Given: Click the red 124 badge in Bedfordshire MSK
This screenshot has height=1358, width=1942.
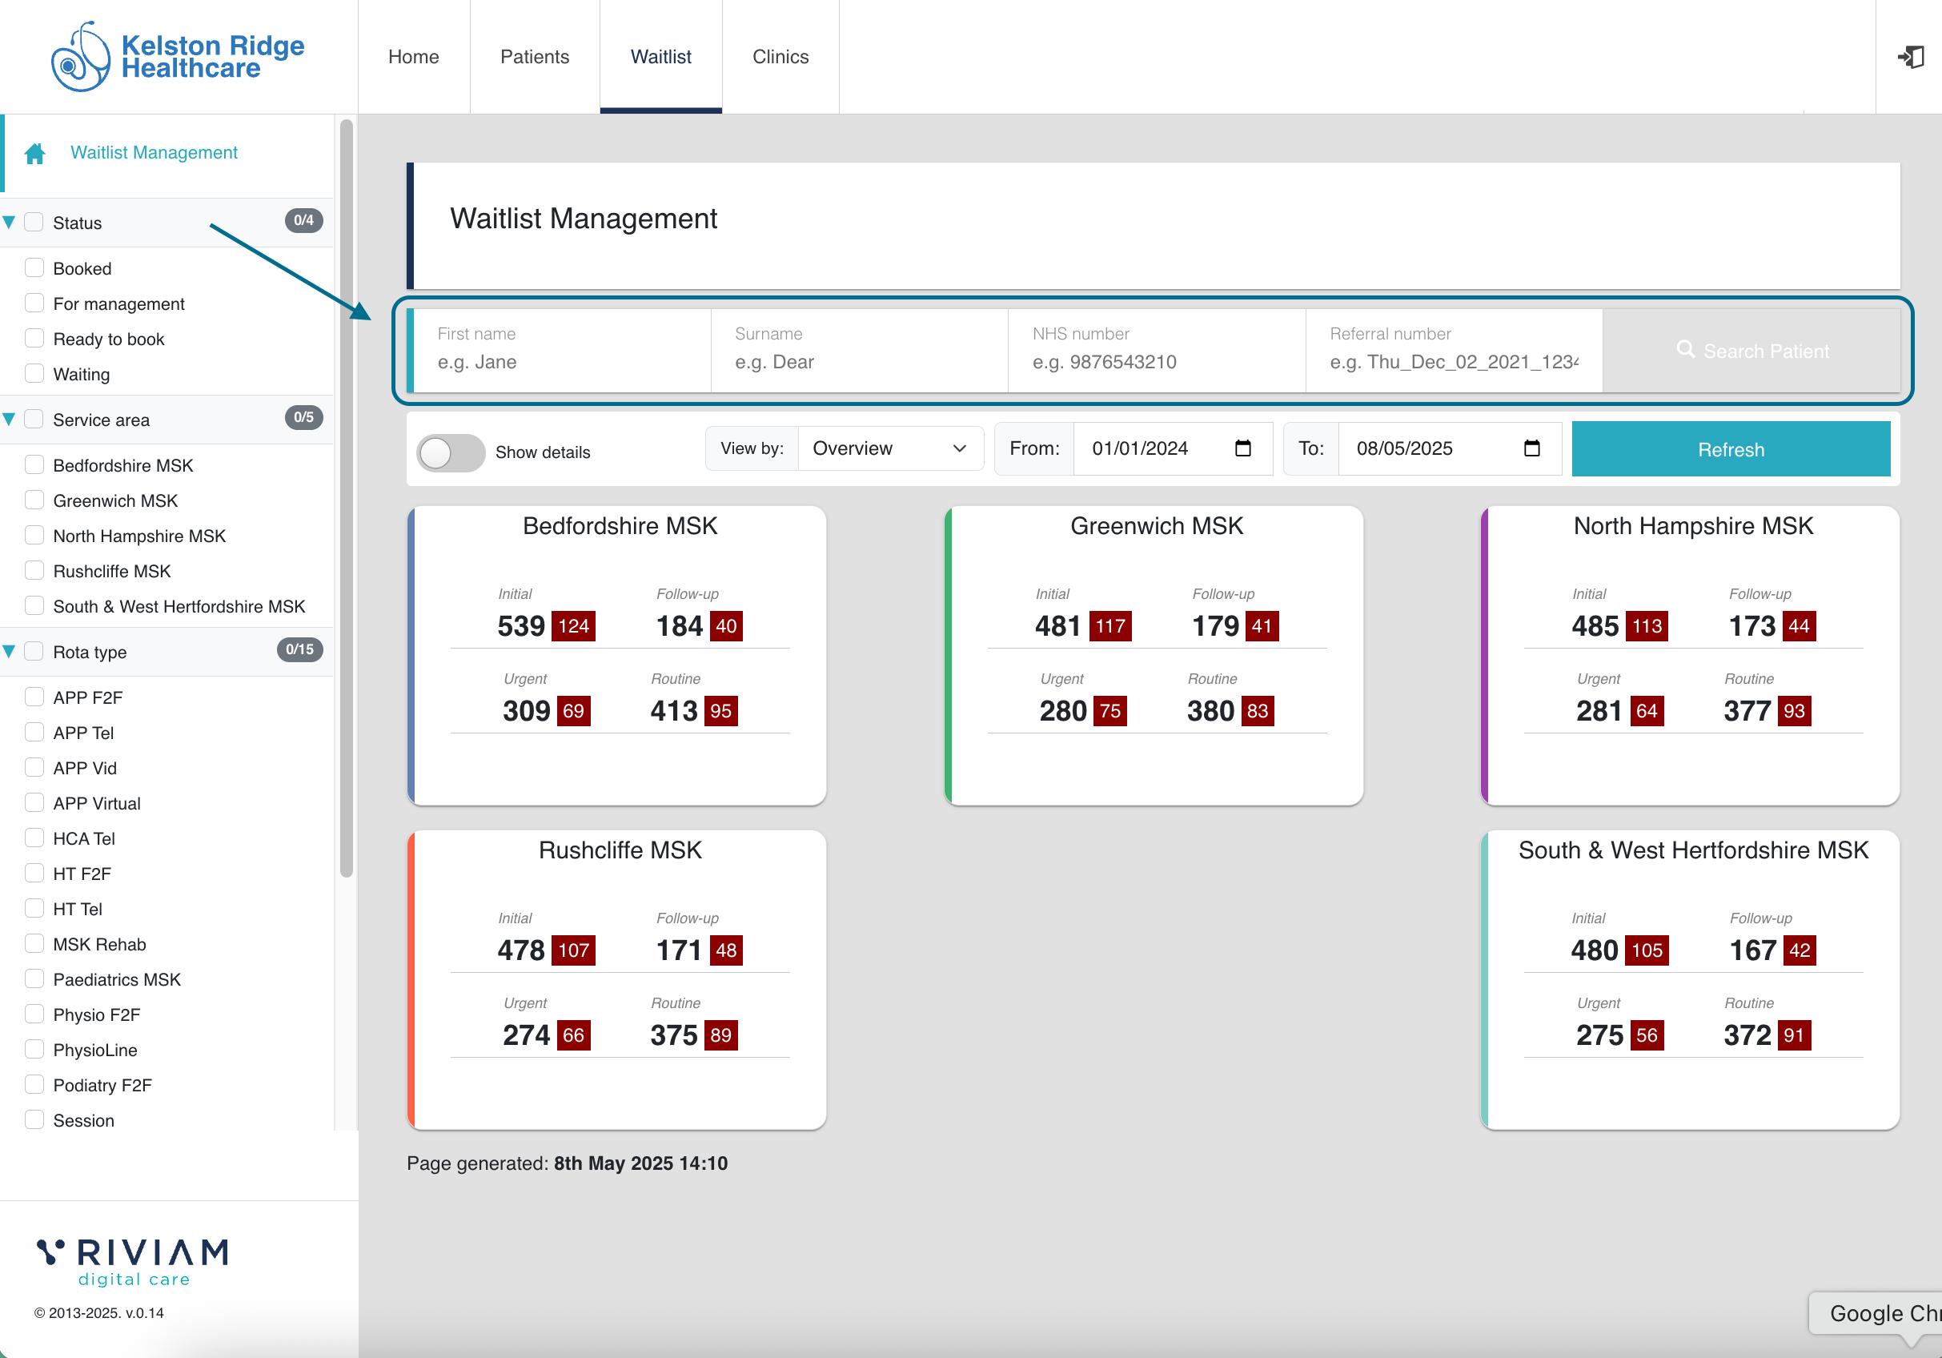Looking at the screenshot, I should [572, 626].
